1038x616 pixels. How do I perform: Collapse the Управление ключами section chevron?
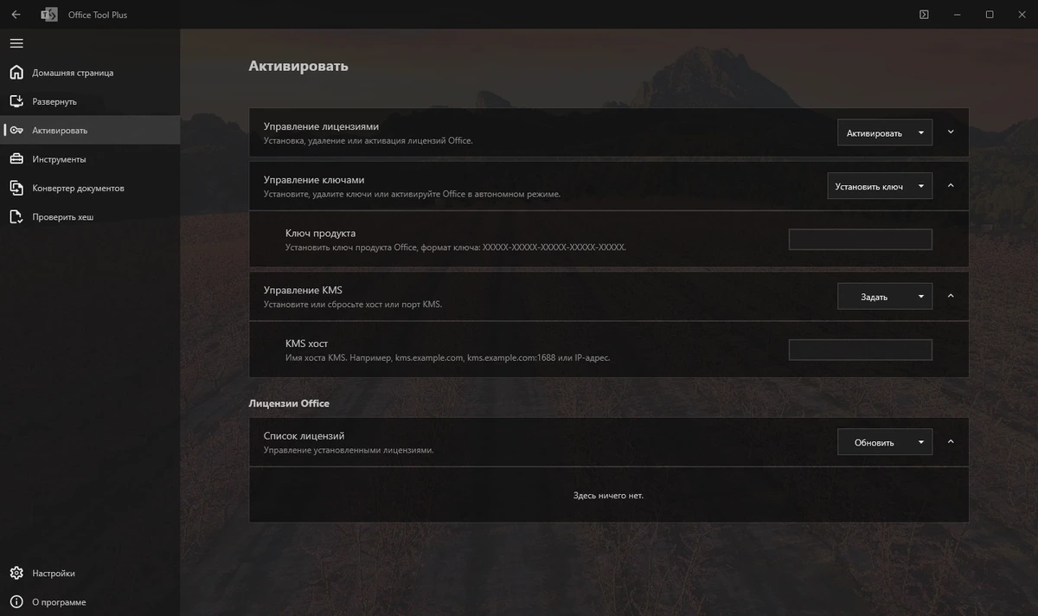tap(951, 185)
